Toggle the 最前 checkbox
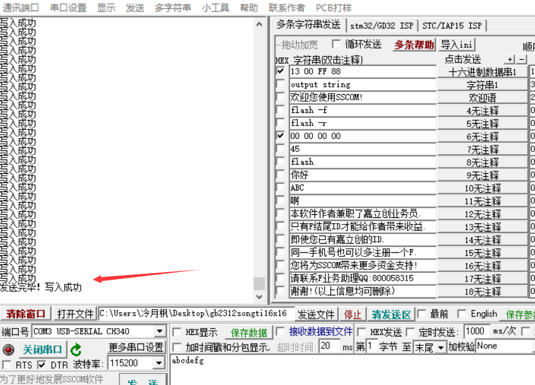This screenshot has width=535, height=385. point(422,314)
